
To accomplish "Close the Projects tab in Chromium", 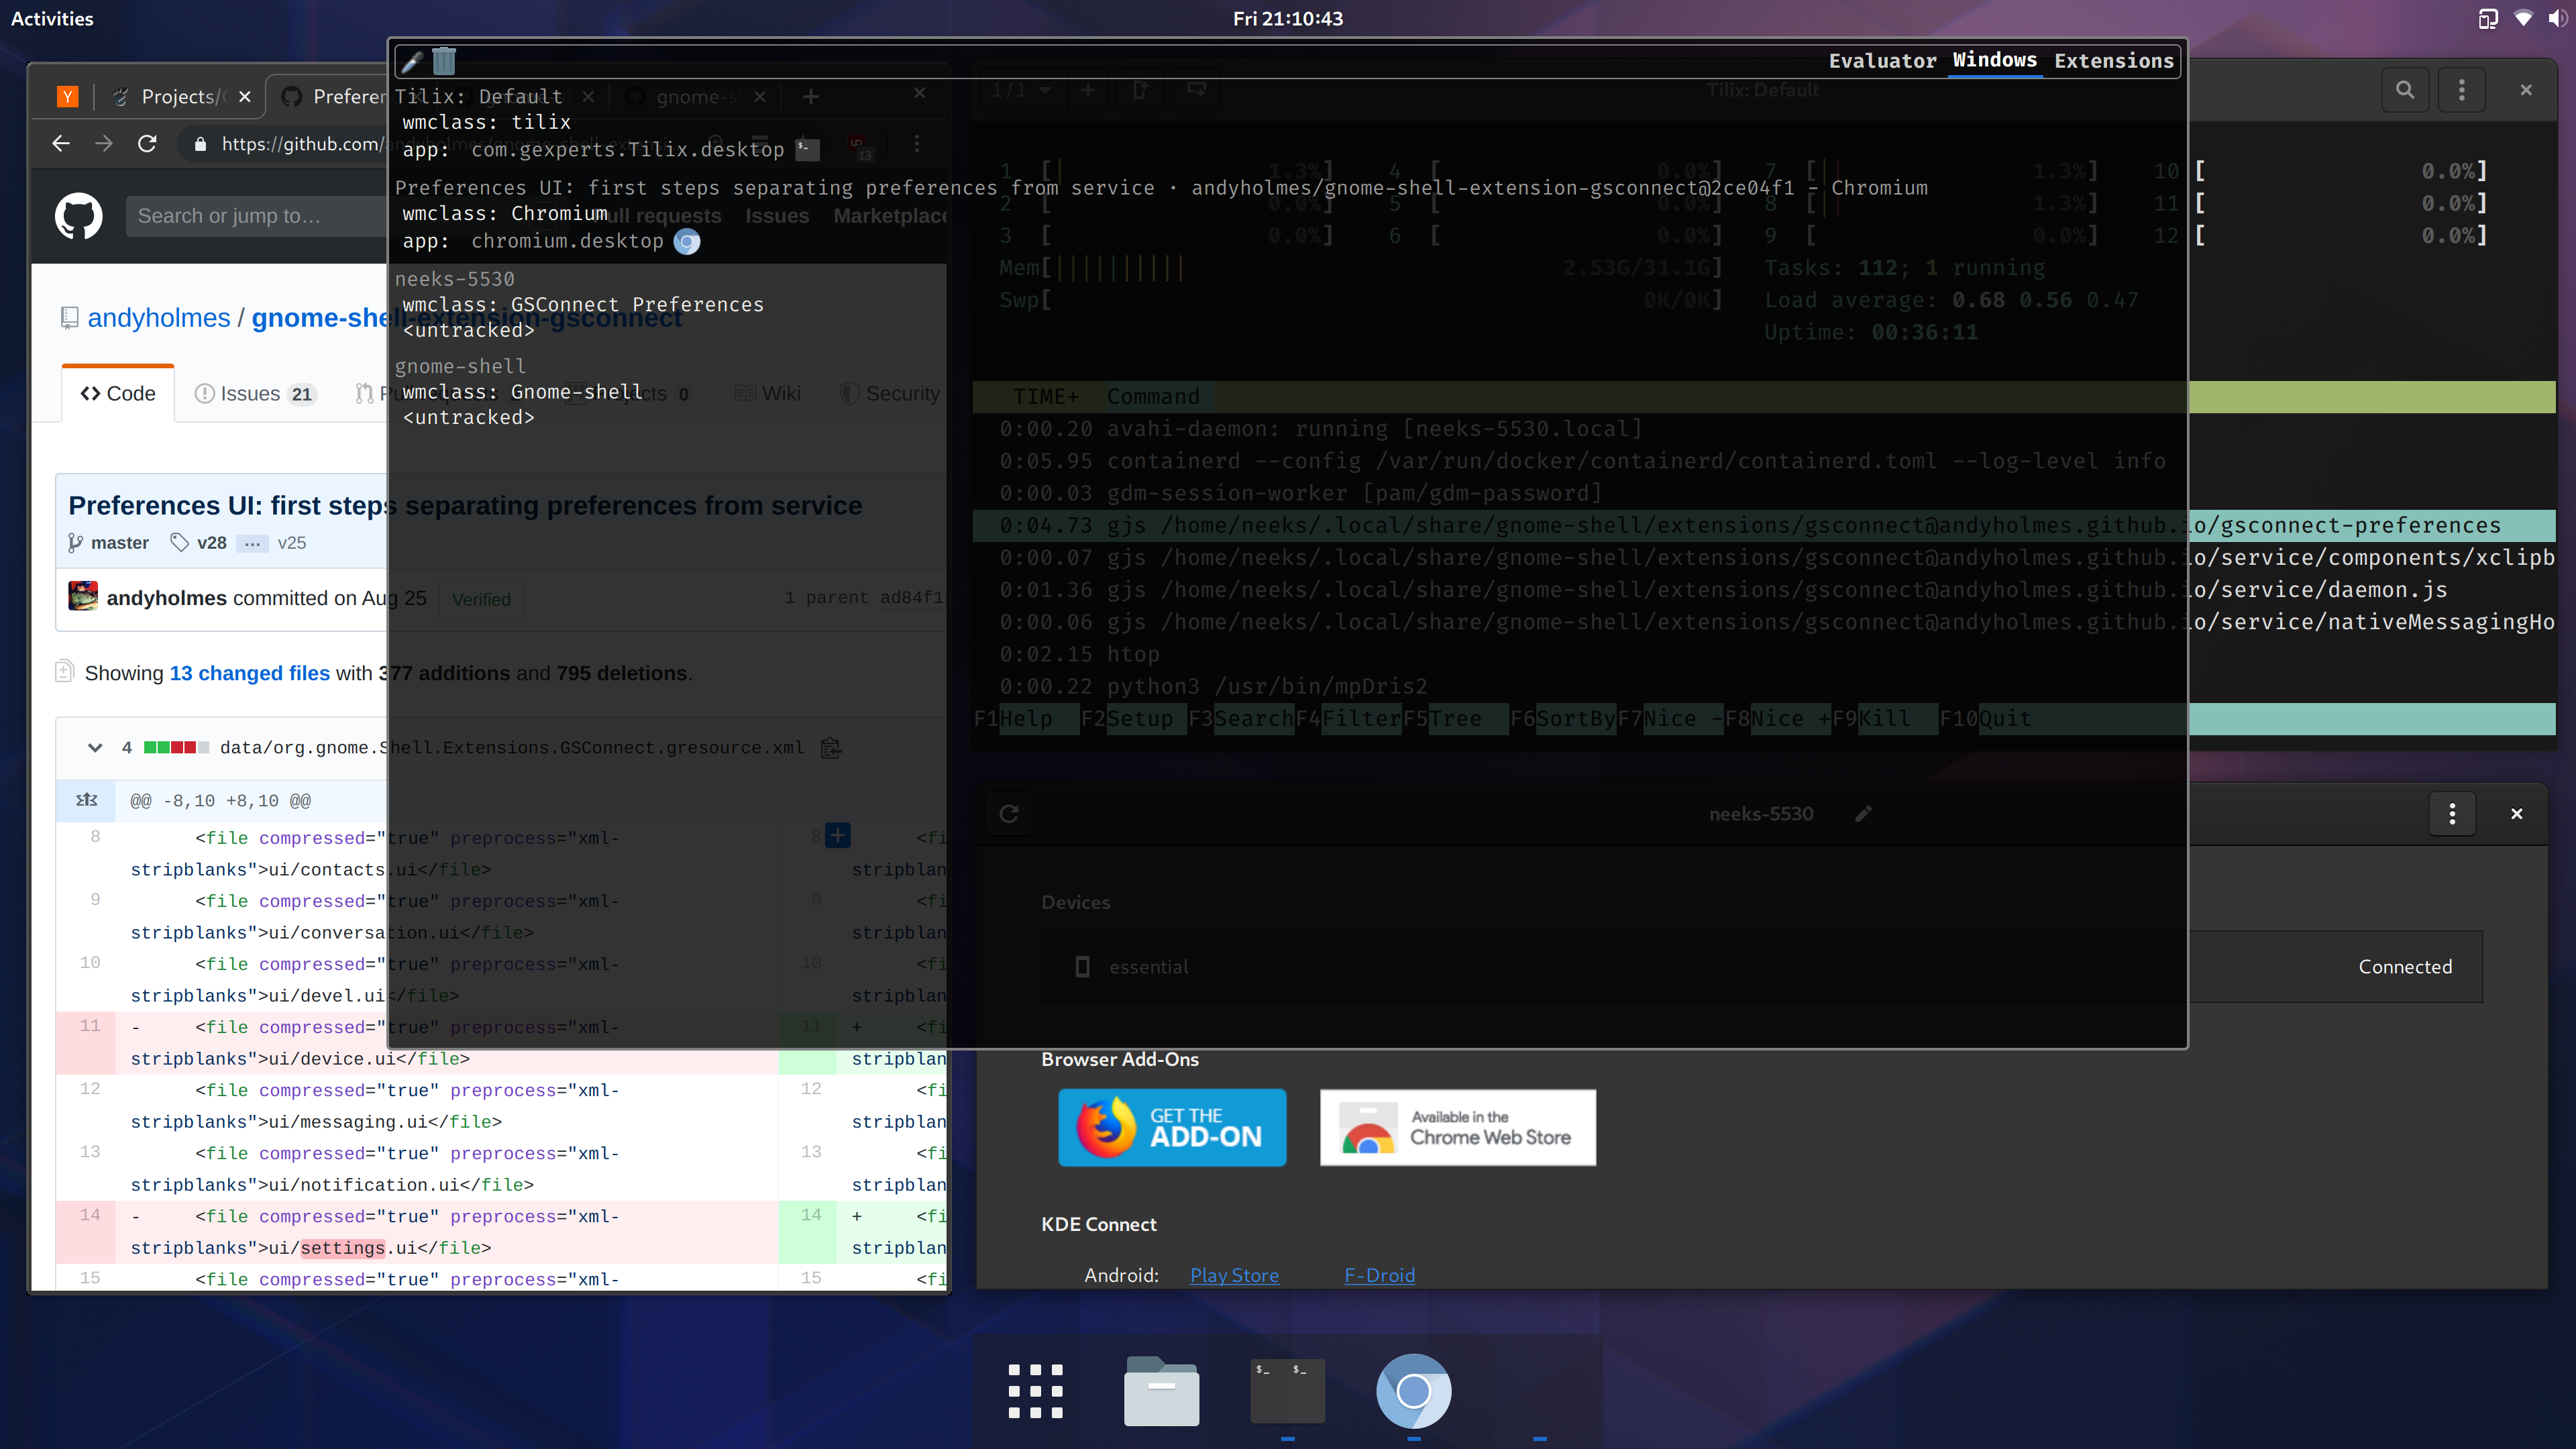I will tap(245, 97).
